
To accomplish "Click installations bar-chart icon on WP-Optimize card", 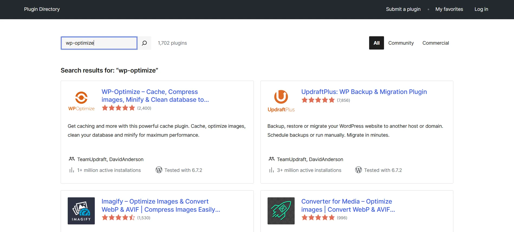I will pyautogui.click(x=72, y=170).
